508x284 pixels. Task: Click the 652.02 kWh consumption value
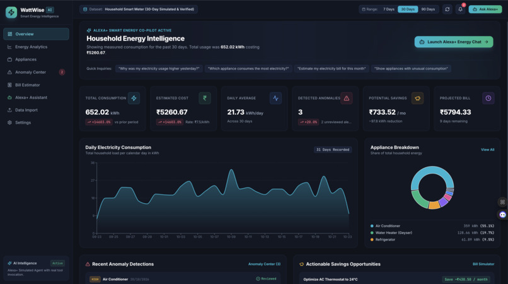pos(102,112)
